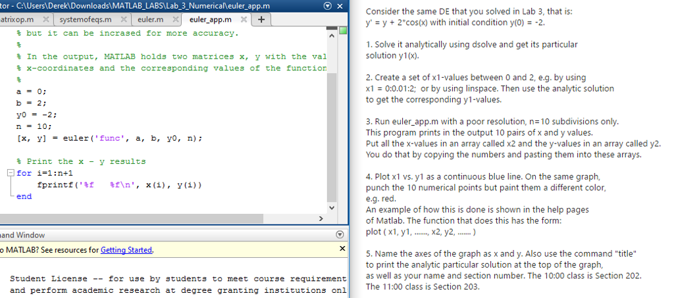This screenshot has height=298, width=674.
Task: Click the green code analyzer status indicator
Action: point(342,31)
